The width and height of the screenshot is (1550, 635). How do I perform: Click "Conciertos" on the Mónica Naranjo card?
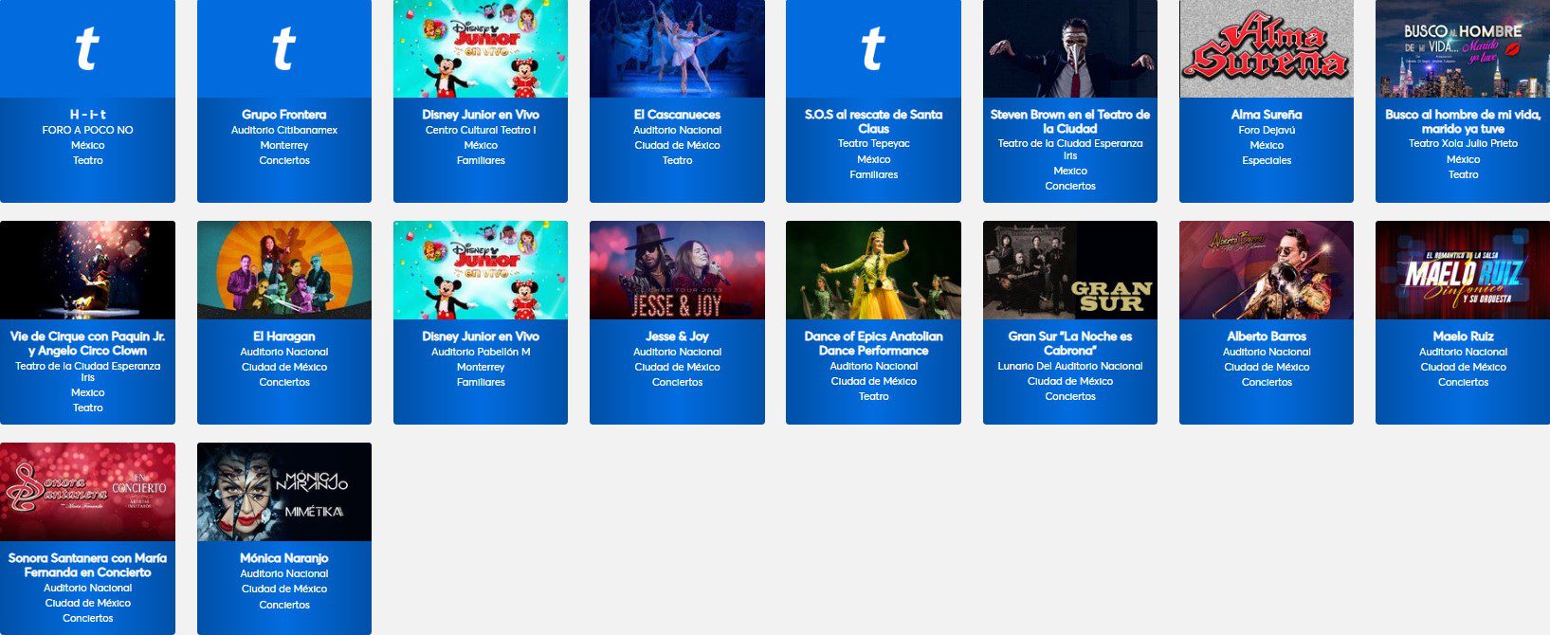click(x=284, y=604)
